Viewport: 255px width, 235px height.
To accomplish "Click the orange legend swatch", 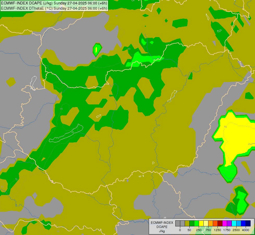I will pyautogui.click(x=211, y=223).
